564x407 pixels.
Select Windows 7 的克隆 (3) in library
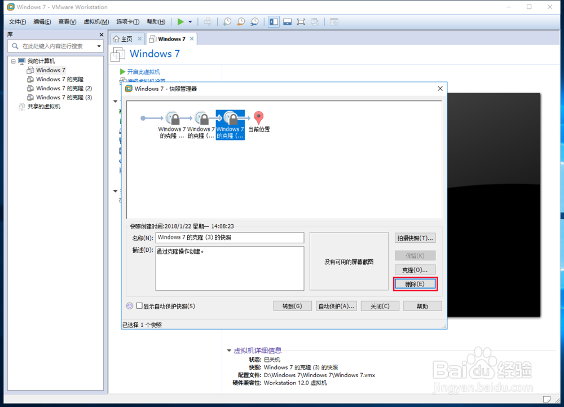coord(64,97)
